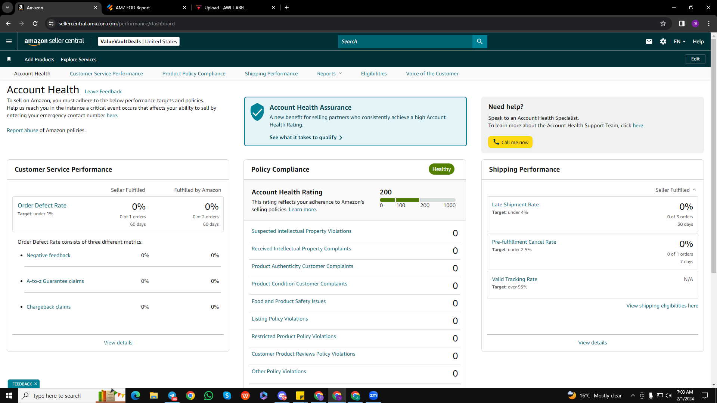Reload the current browser page

(35, 24)
